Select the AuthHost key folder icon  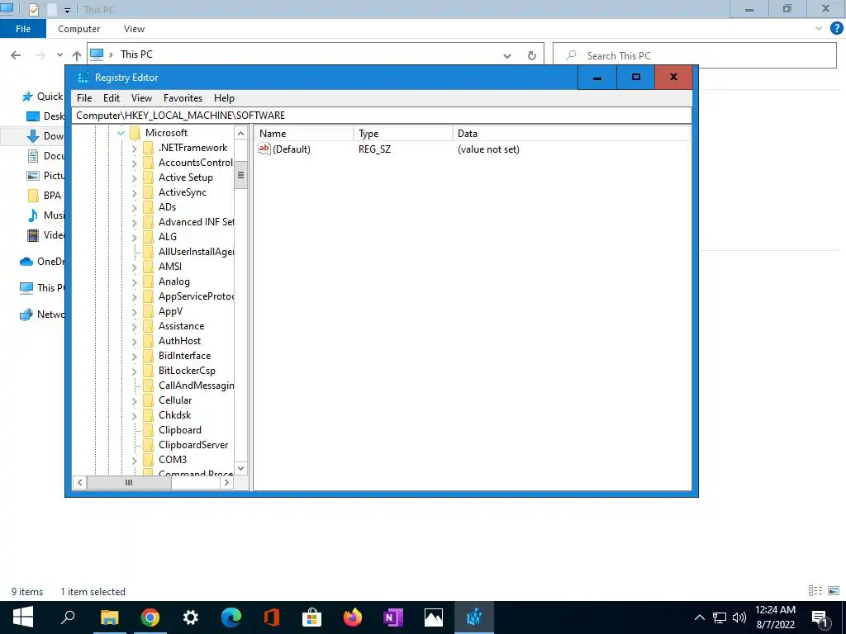tap(149, 341)
